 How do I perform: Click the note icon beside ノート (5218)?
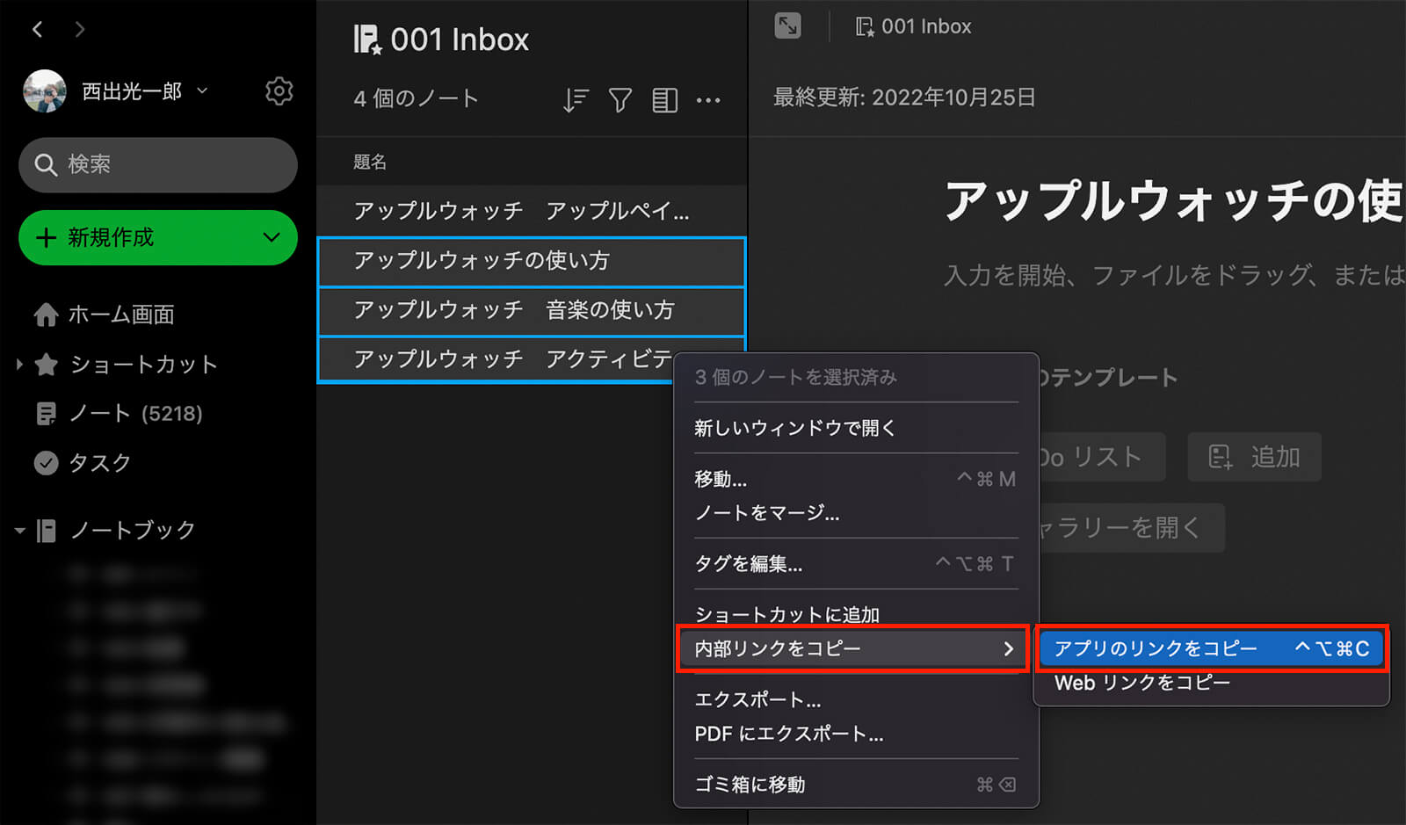coord(46,414)
